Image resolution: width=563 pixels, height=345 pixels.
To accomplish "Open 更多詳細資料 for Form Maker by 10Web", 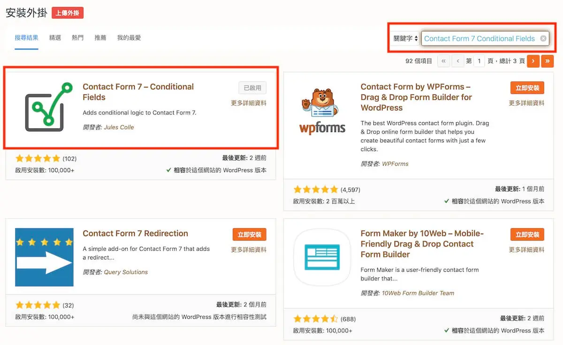I will 527,250.
